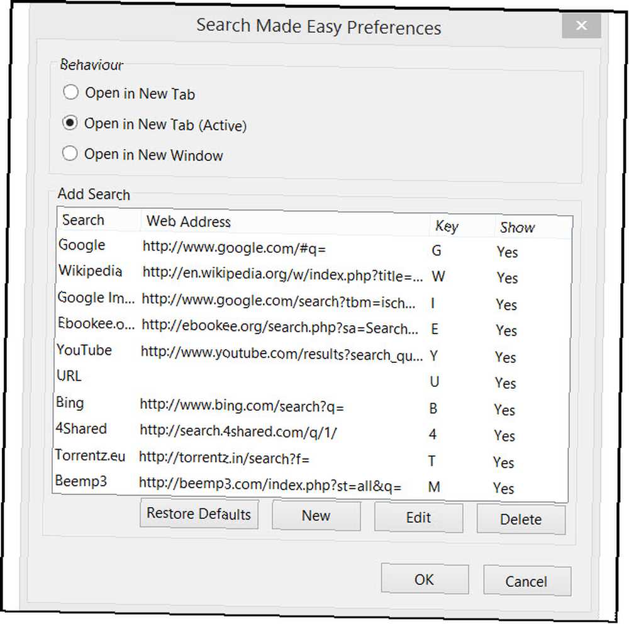
Task: Click the Edit button
Action: 418,518
